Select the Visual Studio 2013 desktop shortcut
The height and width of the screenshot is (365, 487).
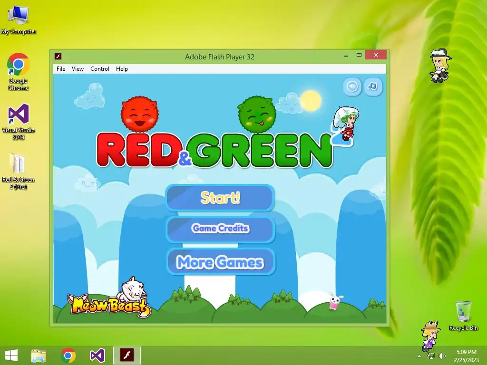pos(19,122)
